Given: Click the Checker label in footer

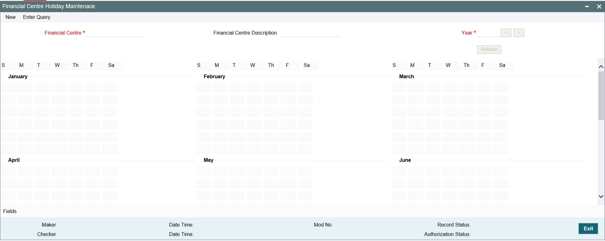Looking at the screenshot, I should pos(47,234).
